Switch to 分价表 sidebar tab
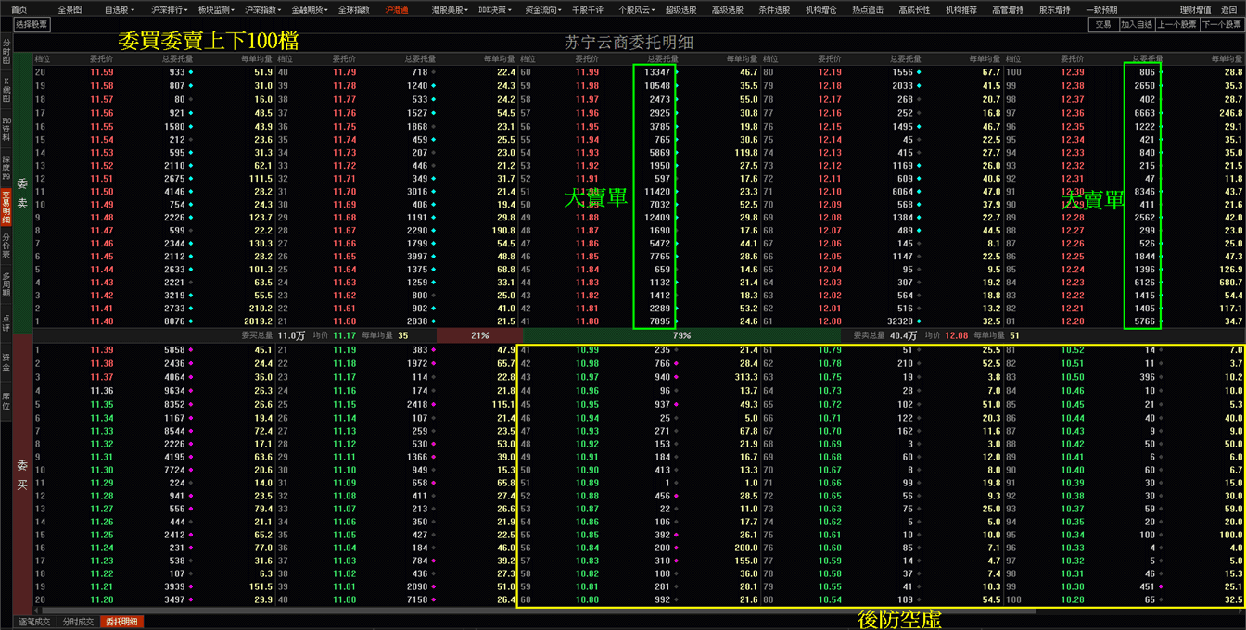 [x=6, y=246]
